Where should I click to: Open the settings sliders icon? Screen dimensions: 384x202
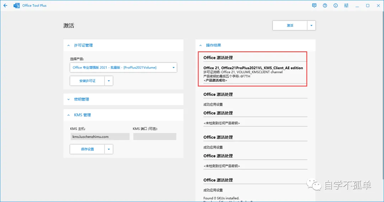pyautogui.click(x=346, y=5)
